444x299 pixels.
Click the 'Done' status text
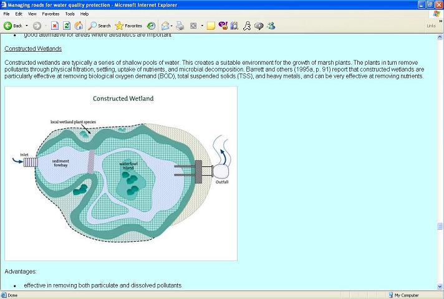pos(12,295)
